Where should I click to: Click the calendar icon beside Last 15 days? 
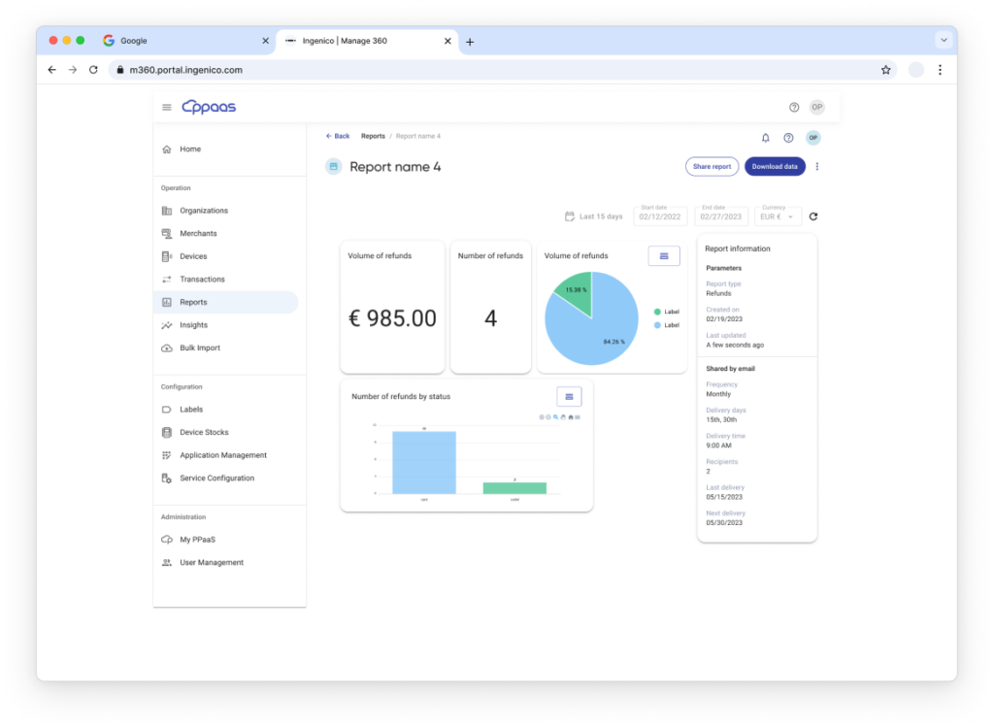pyautogui.click(x=570, y=216)
